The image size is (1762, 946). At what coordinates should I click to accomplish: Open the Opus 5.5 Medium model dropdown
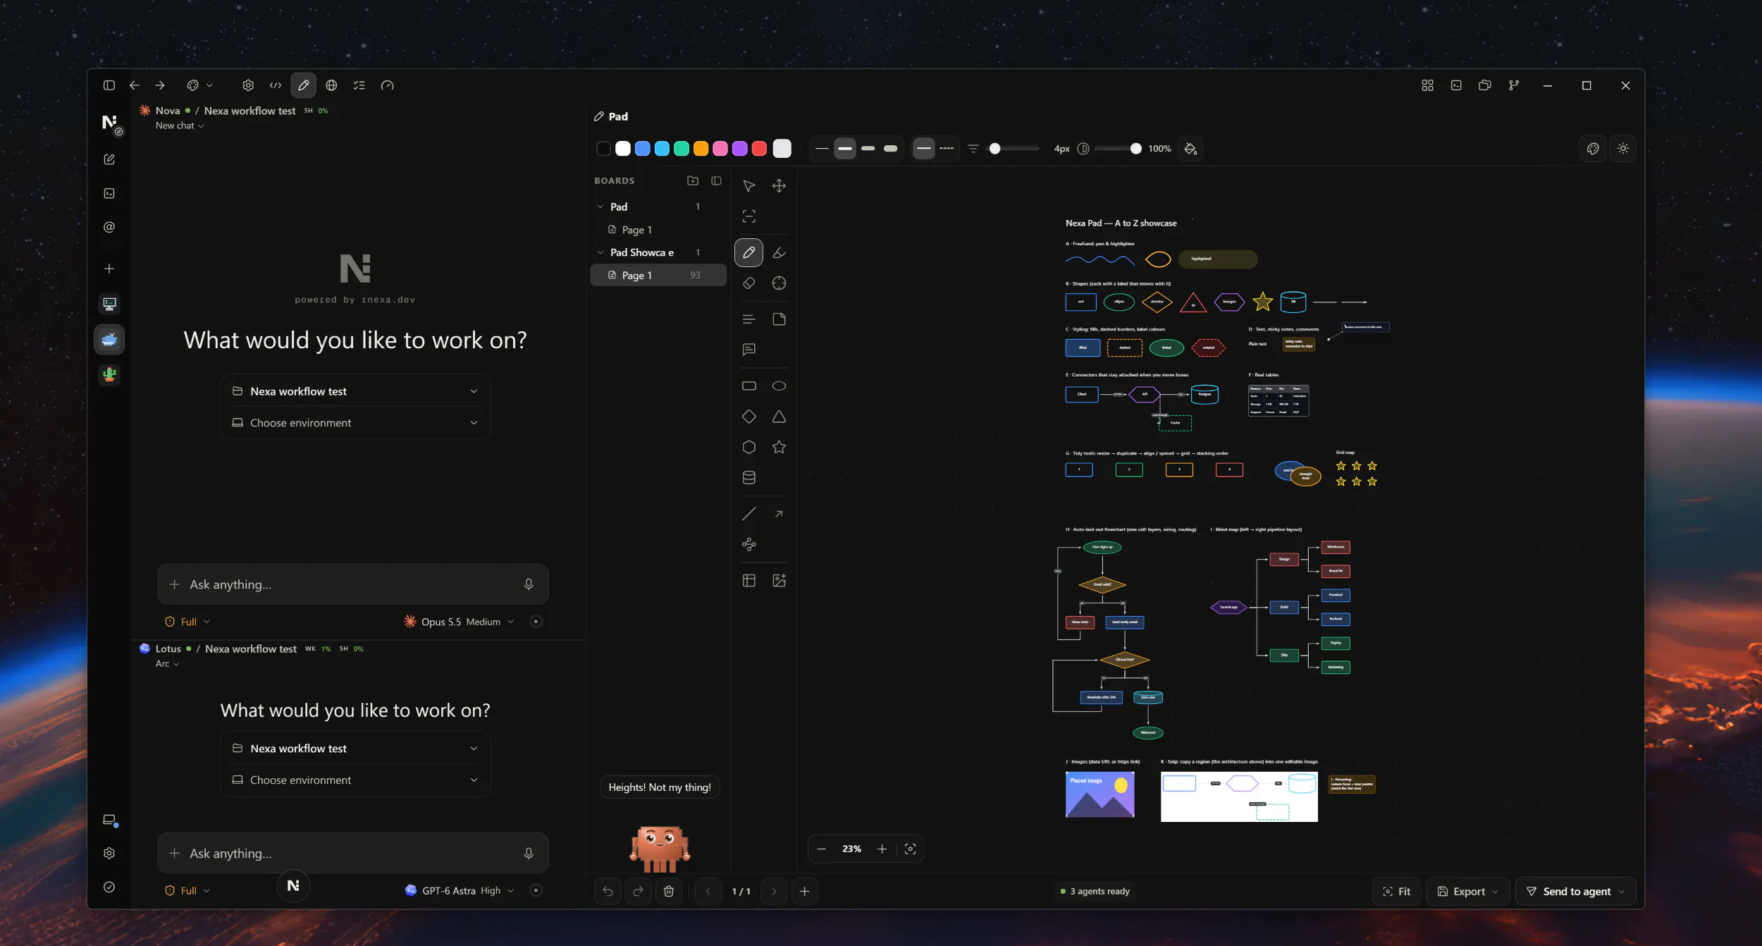[459, 622]
